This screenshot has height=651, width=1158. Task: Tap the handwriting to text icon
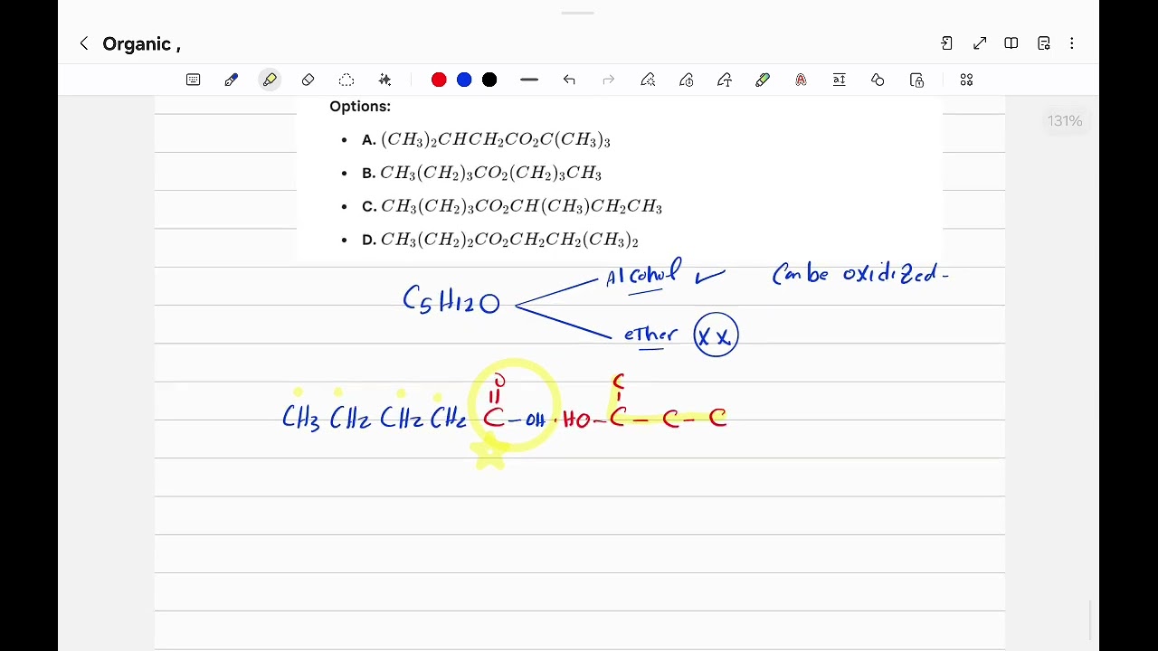[725, 80]
